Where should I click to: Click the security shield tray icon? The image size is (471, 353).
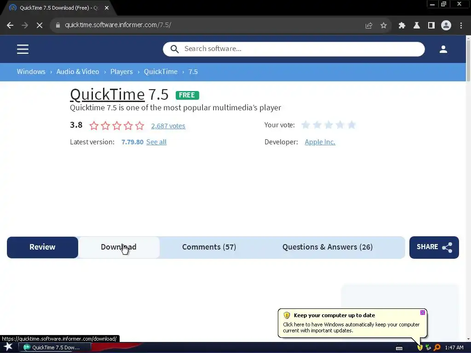click(420, 347)
